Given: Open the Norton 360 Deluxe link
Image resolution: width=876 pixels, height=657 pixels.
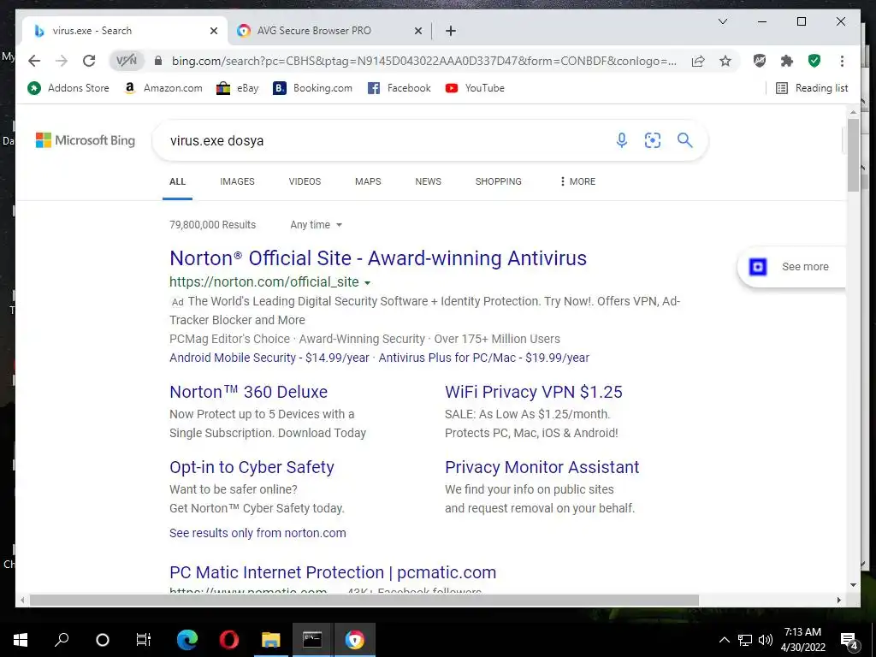Looking at the screenshot, I should (249, 392).
